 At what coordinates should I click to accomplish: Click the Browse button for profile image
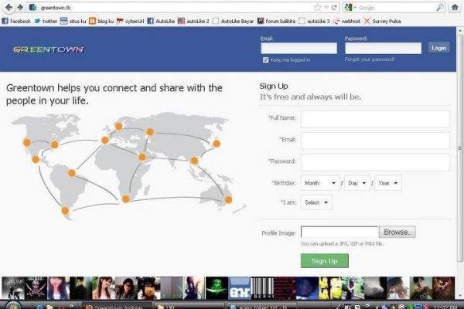point(397,232)
